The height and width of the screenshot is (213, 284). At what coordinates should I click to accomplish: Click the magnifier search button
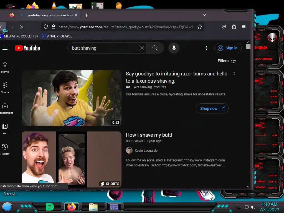pyautogui.click(x=155, y=48)
